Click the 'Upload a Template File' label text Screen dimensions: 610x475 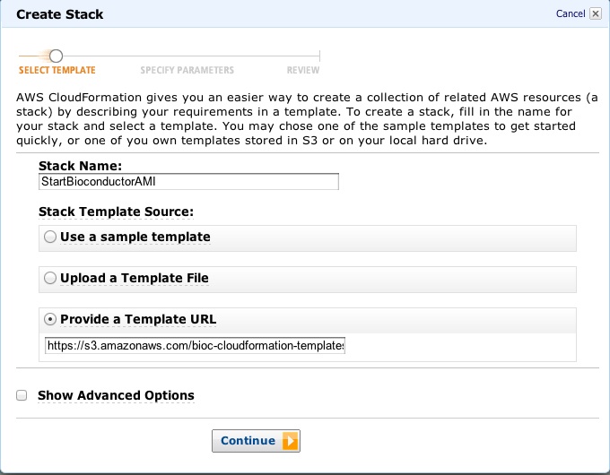tap(134, 279)
